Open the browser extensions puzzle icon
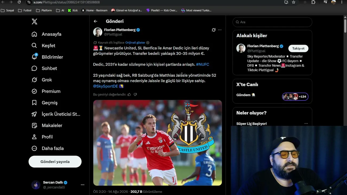 (x=313, y=2)
